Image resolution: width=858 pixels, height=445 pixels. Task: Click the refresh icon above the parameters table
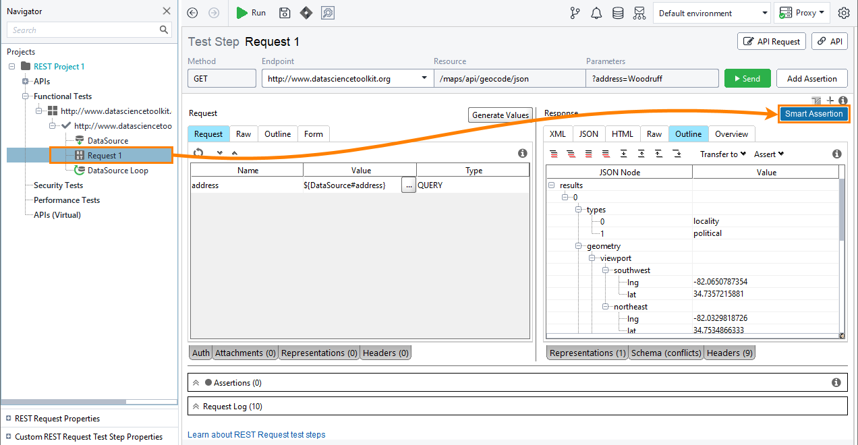(199, 152)
